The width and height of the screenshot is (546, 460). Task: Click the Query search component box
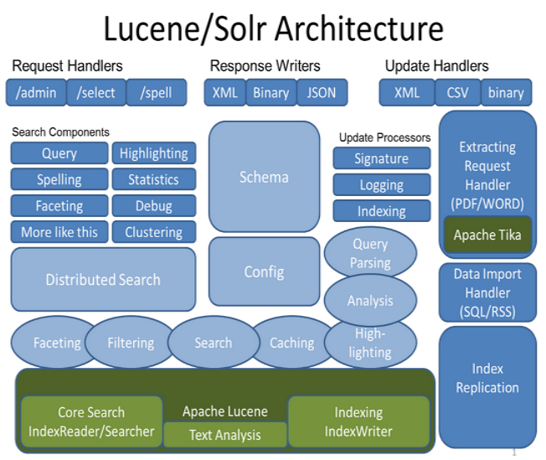(x=59, y=153)
